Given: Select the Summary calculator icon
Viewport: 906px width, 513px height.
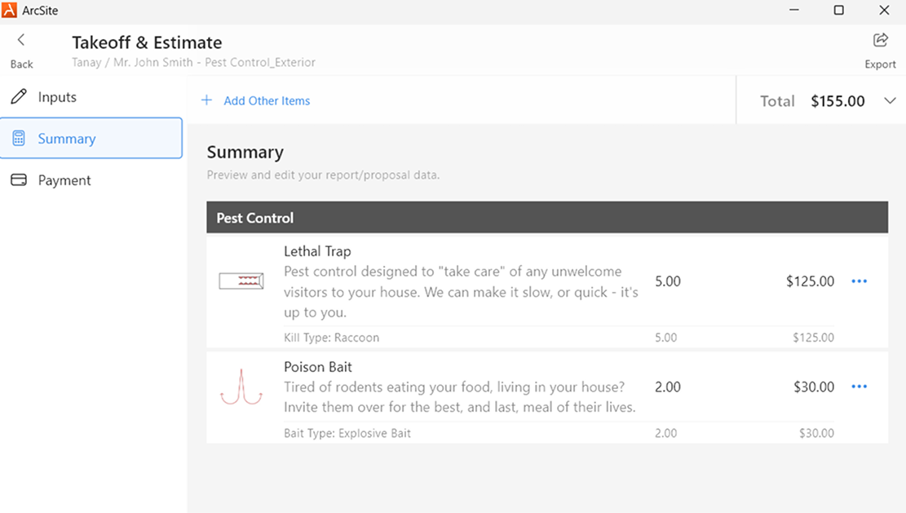Looking at the screenshot, I should (x=19, y=138).
